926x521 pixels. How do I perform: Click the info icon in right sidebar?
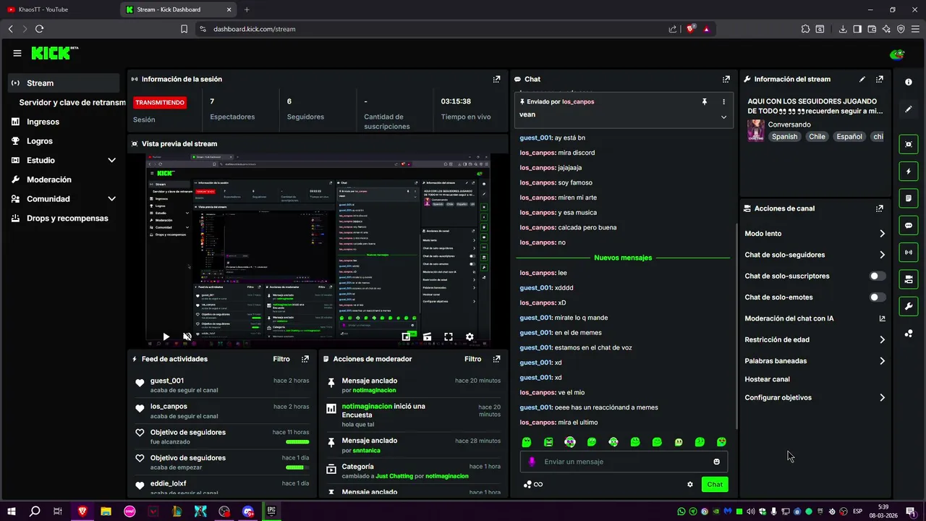[909, 82]
